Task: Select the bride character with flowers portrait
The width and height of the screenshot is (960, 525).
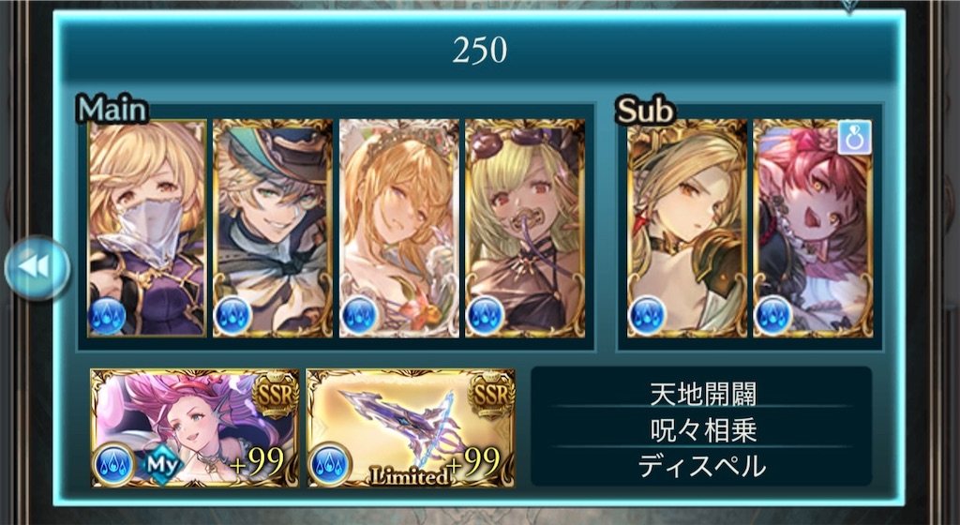Action: [399, 228]
